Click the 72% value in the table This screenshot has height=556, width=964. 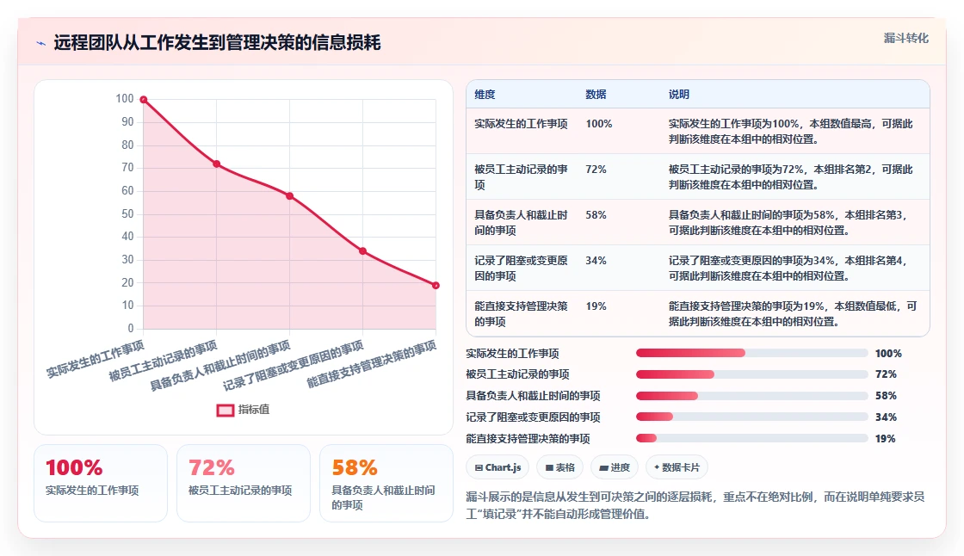[596, 170]
